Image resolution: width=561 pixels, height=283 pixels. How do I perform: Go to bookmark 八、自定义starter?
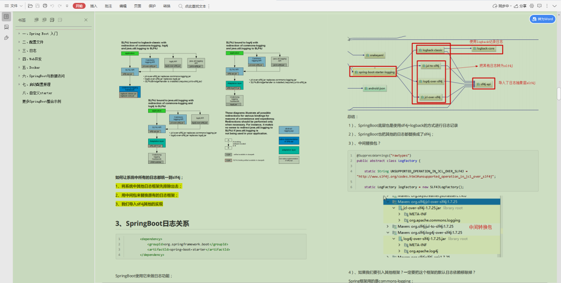tap(37, 93)
